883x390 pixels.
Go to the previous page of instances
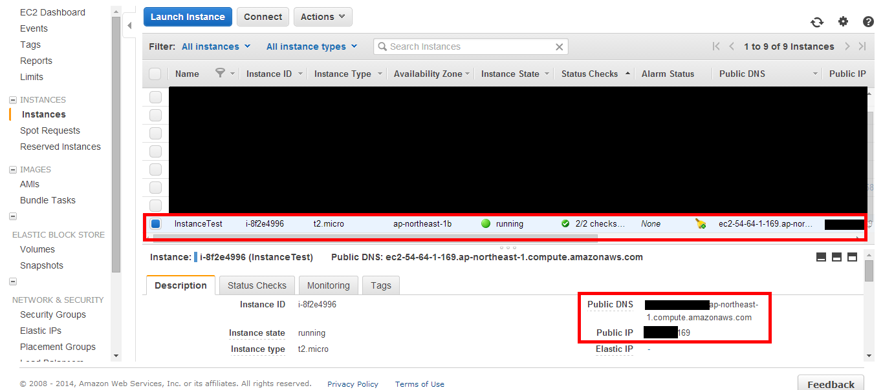tap(732, 46)
